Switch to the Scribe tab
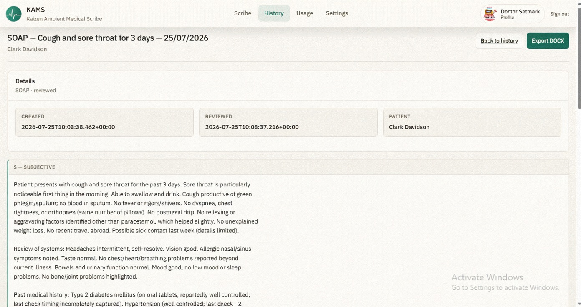The height and width of the screenshot is (307, 581). pos(243,13)
